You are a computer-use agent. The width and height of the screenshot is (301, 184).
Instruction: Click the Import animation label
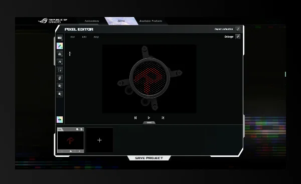224,29
